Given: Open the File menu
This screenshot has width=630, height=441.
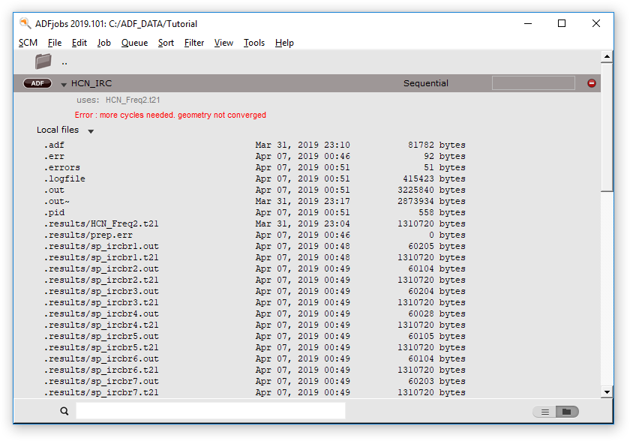Looking at the screenshot, I should [55, 43].
